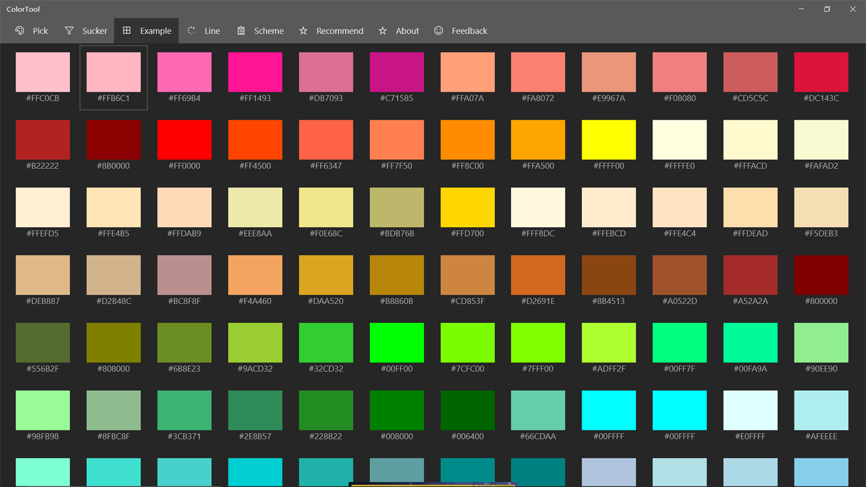Click the #F0E68C hex code label
Image resolution: width=866 pixels, height=487 pixels.
pyautogui.click(x=326, y=233)
